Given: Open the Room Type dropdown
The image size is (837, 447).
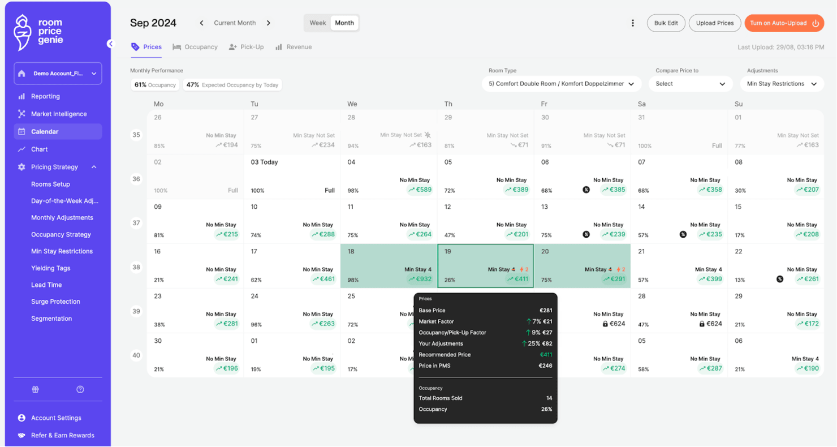Looking at the screenshot, I should tap(560, 83).
